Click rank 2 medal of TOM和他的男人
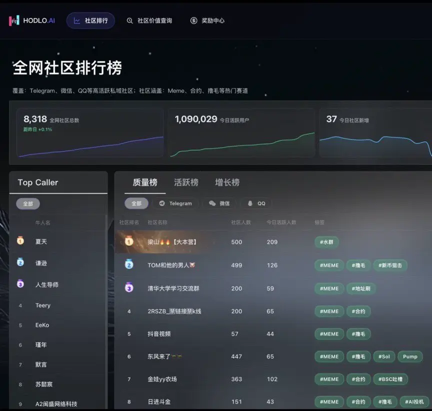432x411 pixels. pyautogui.click(x=129, y=264)
